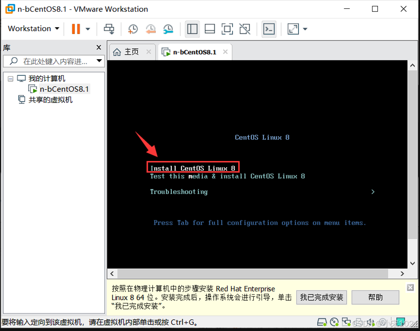Dismiss the installation hint bar

coord(410,287)
